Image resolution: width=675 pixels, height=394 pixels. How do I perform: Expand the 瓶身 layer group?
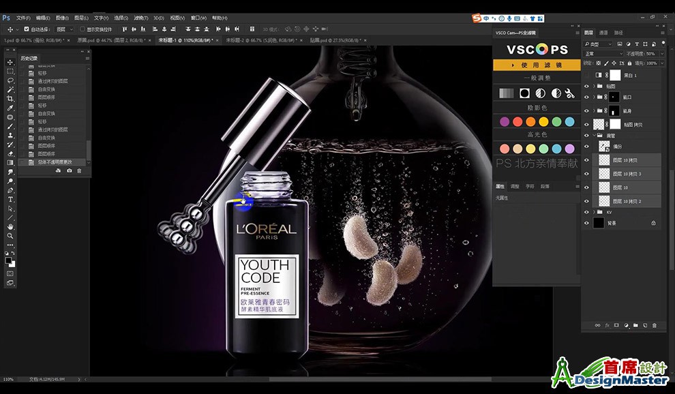594,111
